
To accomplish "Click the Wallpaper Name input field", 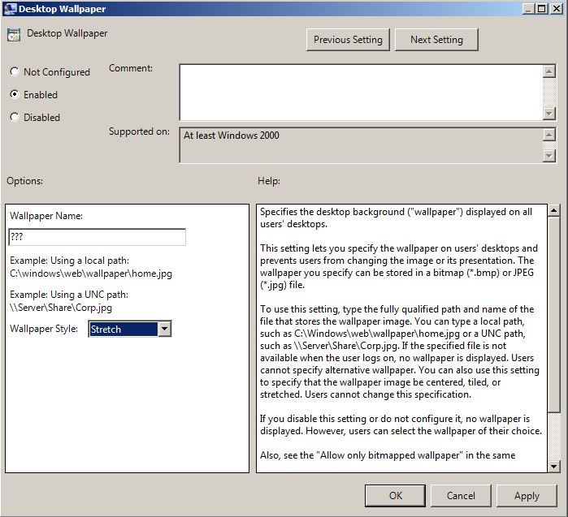I will [x=97, y=237].
